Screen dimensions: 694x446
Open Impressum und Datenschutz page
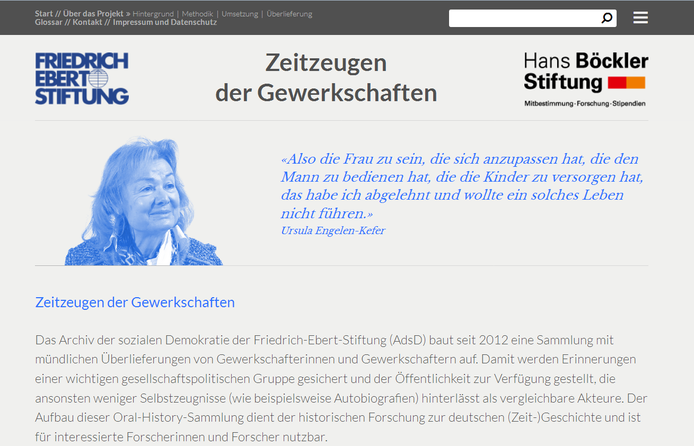point(164,22)
